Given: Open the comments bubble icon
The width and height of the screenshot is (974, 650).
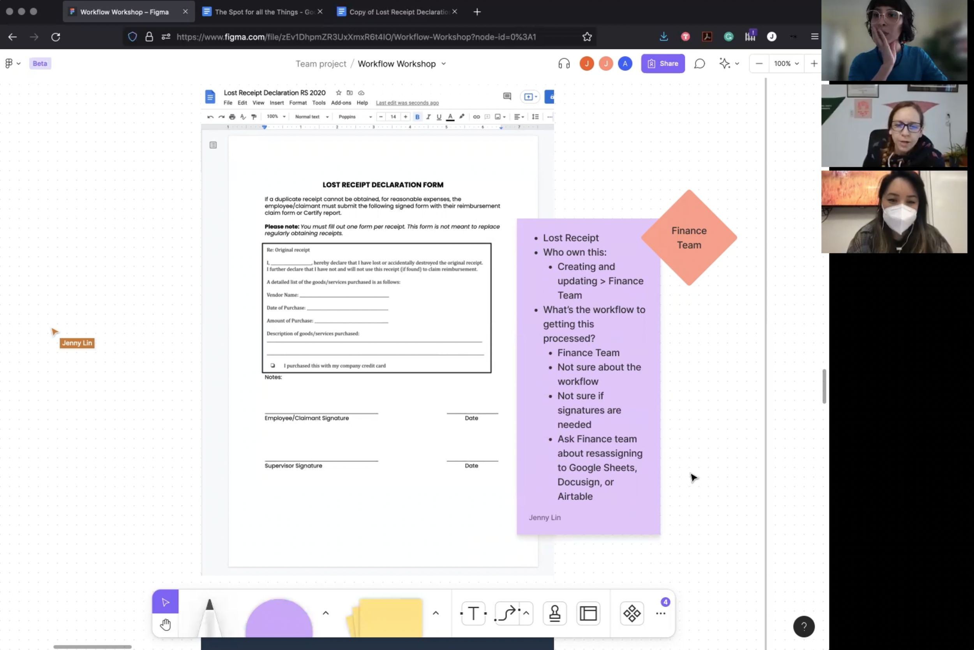Looking at the screenshot, I should pos(699,64).
